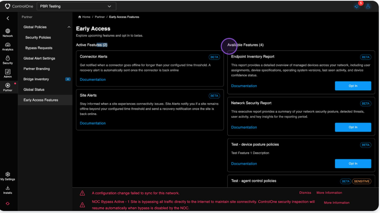Open My Settings gear icon

[8, 174]
